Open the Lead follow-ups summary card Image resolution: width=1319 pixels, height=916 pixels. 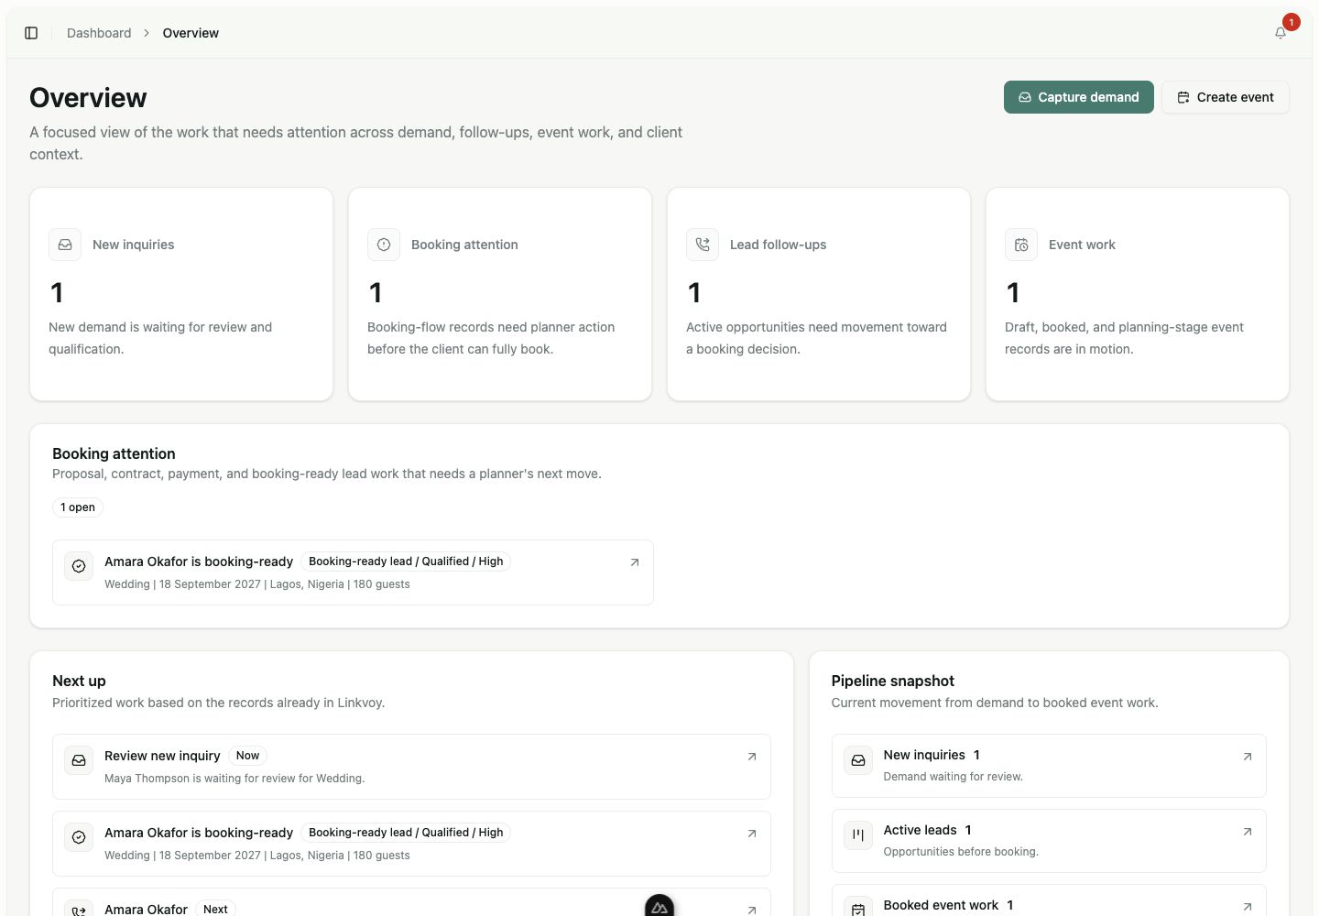click(819, 294)
